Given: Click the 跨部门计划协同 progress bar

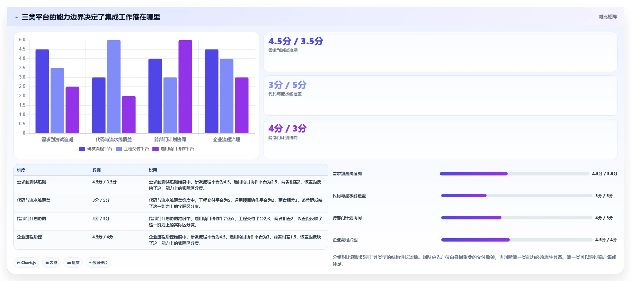Looking at the screenshot, I should (x=517, y=218).
